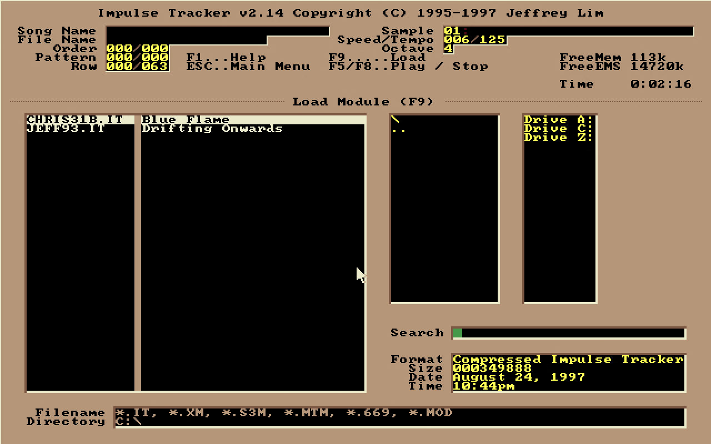Click the file size 000349888

493,369
